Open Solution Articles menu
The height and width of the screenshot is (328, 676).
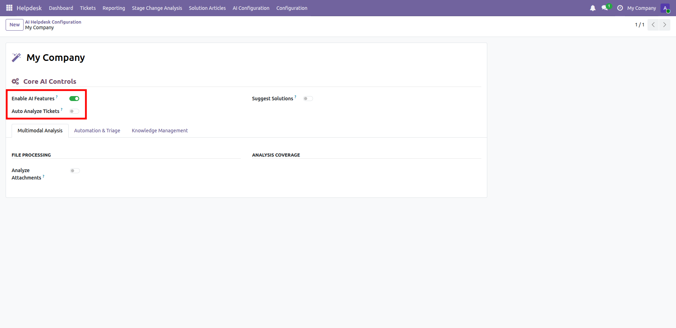click(207, 8)
